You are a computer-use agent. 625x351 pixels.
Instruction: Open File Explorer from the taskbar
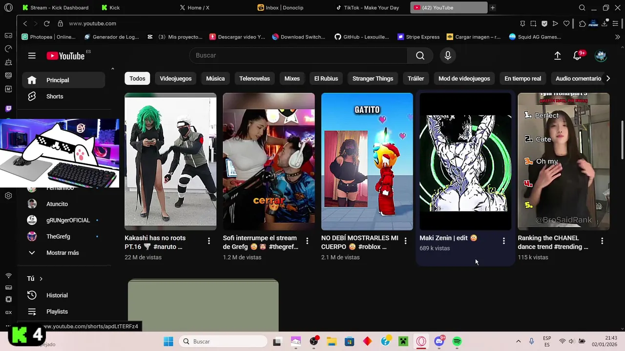point(332,341)
